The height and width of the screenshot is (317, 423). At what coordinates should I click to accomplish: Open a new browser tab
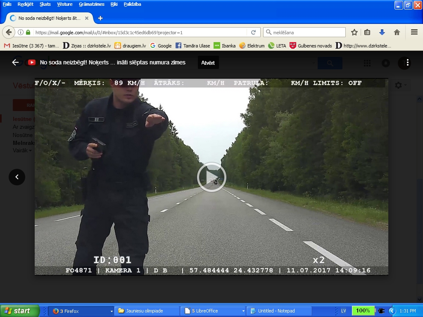pyautogui.click(x=100, y=18)
